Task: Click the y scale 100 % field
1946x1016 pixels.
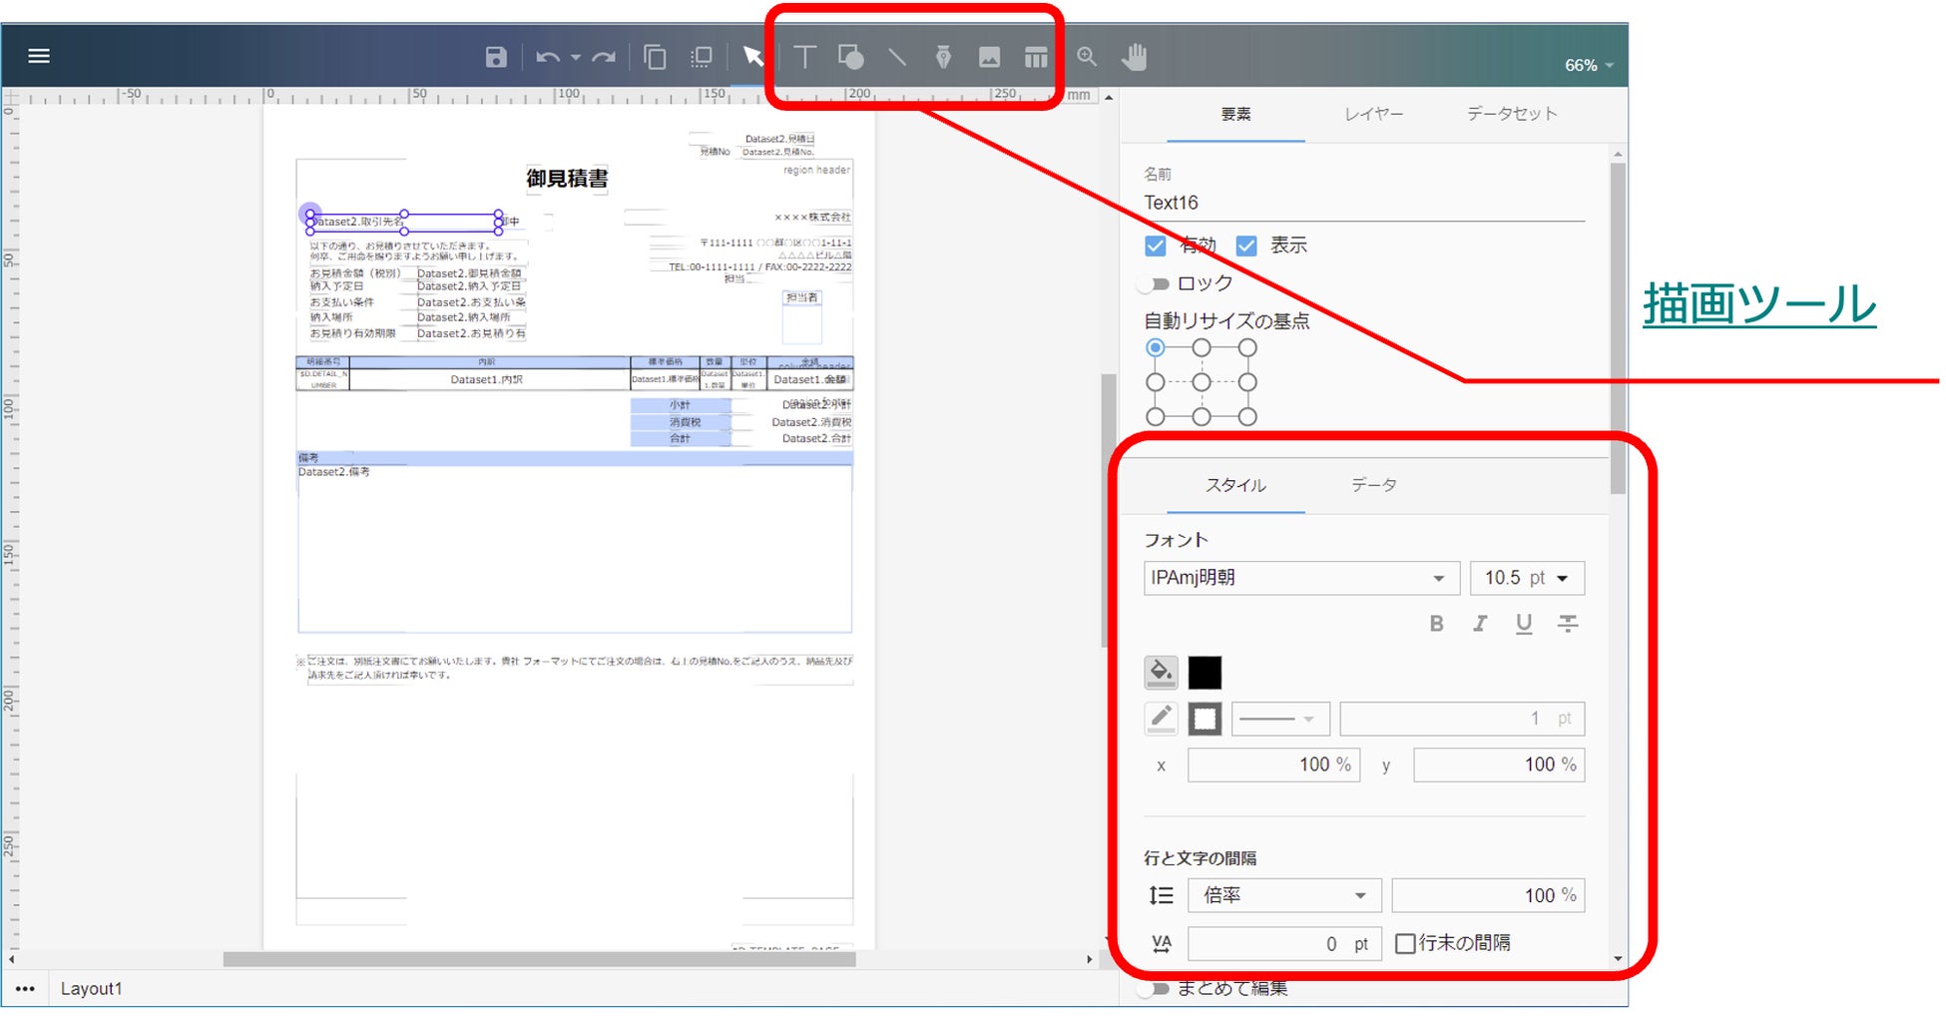Action: [1499, 765]
